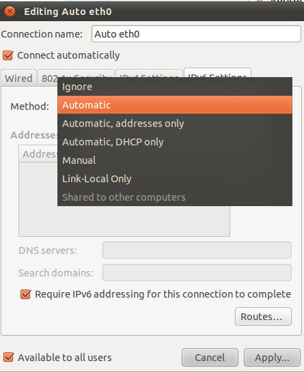Pick Automatic, addresses only option
304x372 pixels.
click(x=175, y=124)
